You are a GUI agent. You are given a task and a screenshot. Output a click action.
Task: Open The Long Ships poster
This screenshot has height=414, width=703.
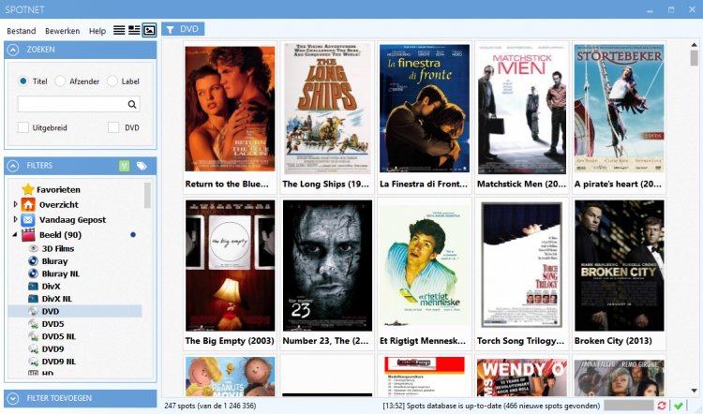click(x=327, y=109)
